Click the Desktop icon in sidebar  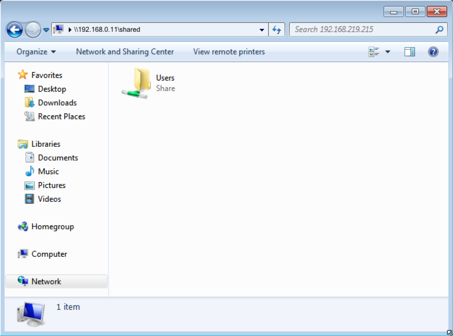pyautogui.click(x=30, y=89)
